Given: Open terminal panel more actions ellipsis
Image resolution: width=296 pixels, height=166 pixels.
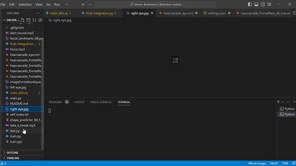Looking at the screenshot, I should [288, 102].
